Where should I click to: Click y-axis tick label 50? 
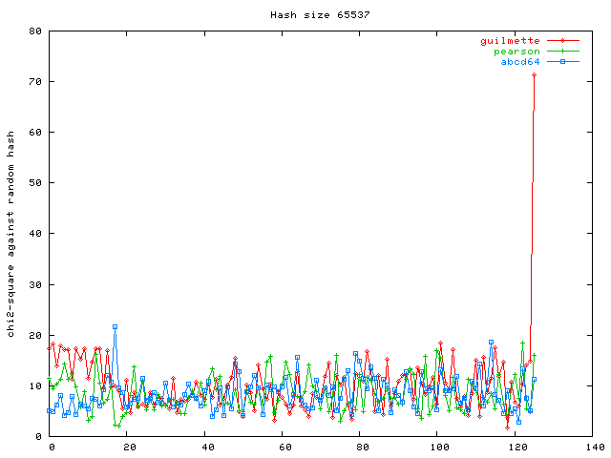(35, 182)
